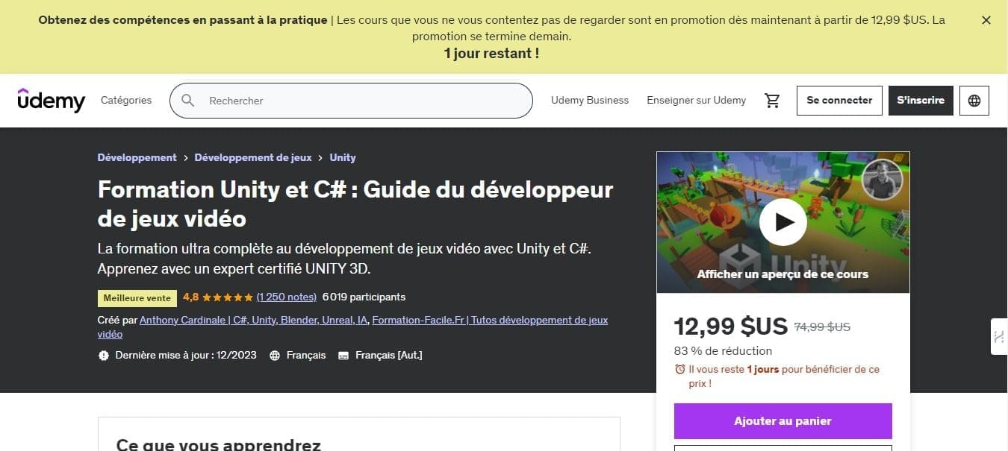The height and width of the screenshot is (451, 1008).
Task: Click the Se connecter button
Action: click(x=839, y=100)
